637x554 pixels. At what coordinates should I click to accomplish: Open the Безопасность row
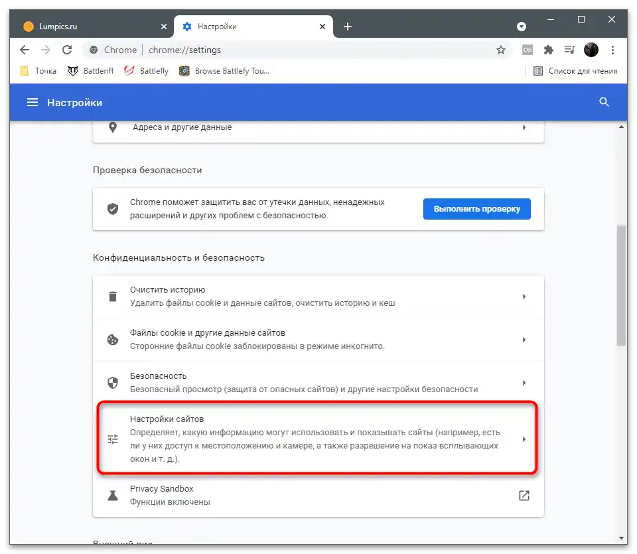tap(318, 383)
